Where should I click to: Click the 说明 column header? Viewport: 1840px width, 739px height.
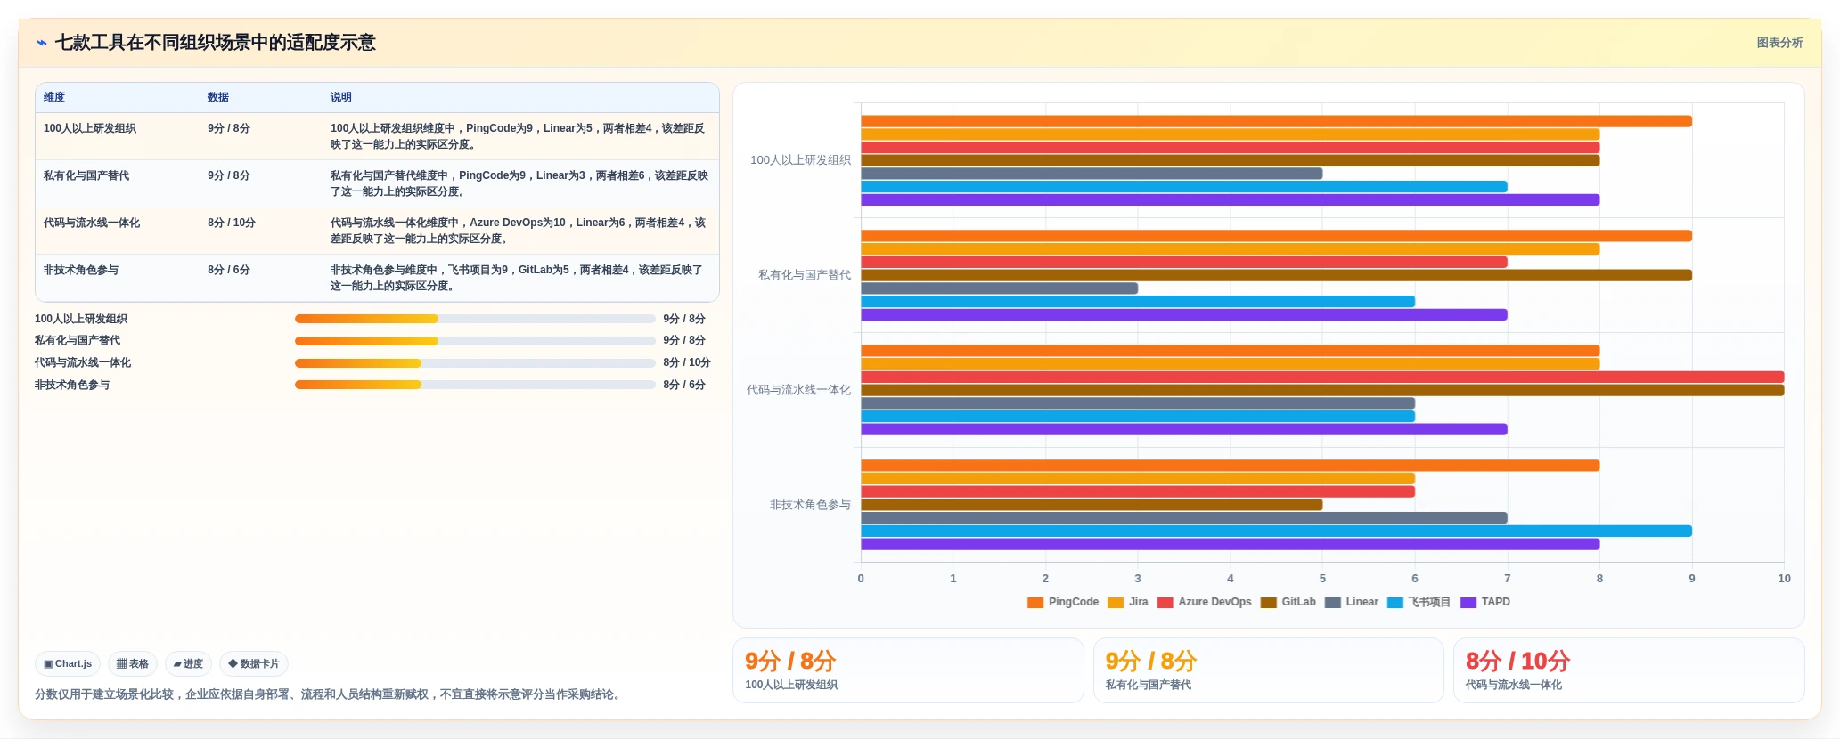(341, 97)
